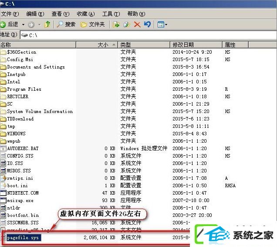
Task: Select the tmp folder icon
Action: click(3, 127)
